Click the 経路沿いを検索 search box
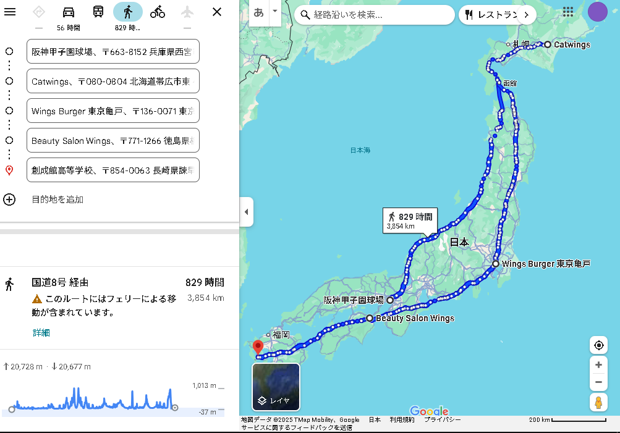The height and width of the screenshot is (433, 620). 375,15
